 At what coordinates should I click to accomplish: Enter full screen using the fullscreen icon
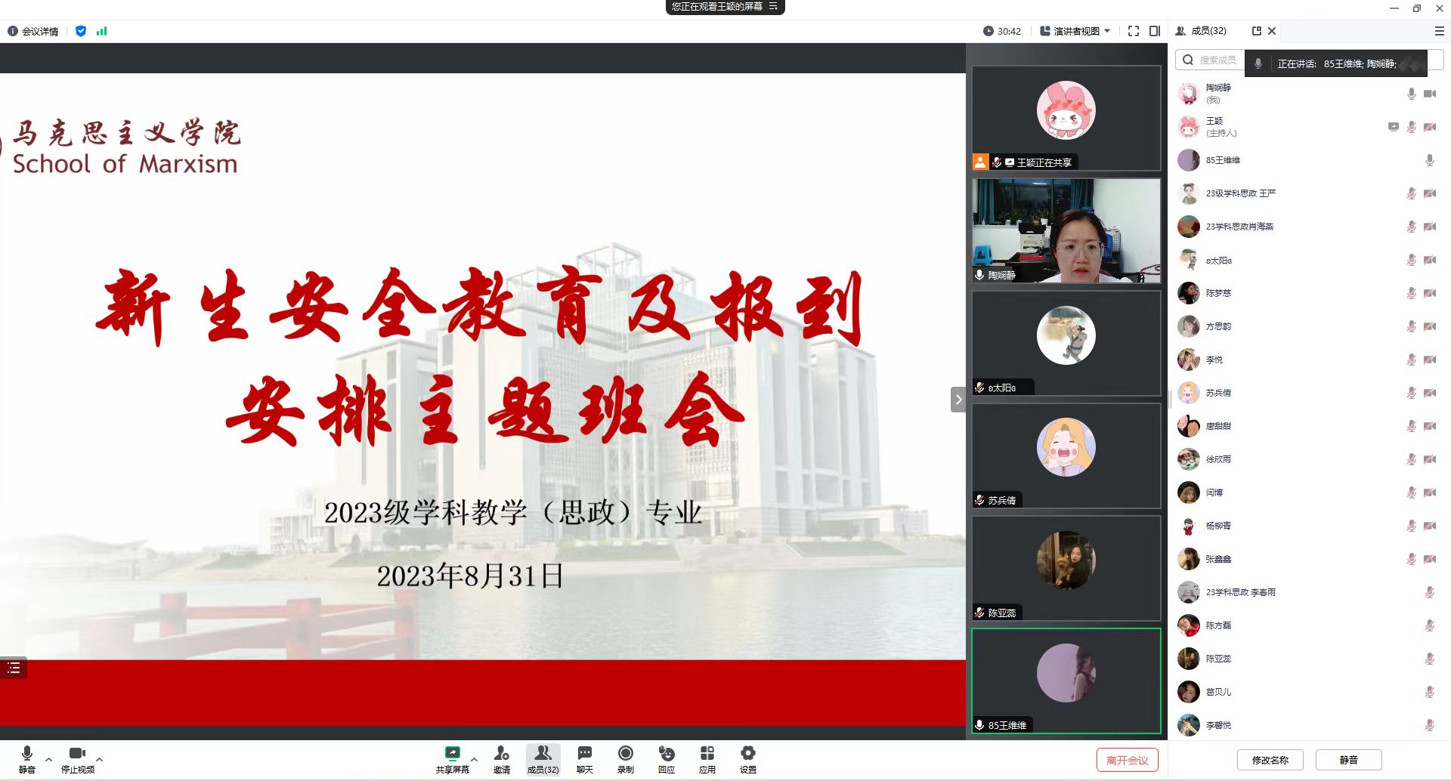[1133, 31]
